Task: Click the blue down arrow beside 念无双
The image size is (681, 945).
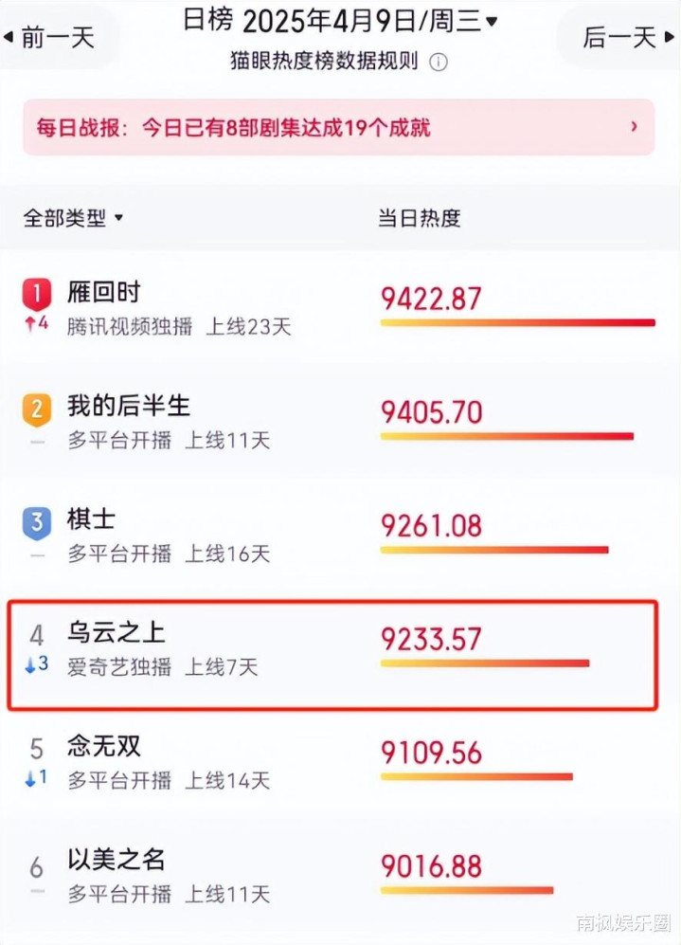Action: pyautogui.click(x=29, y=778)
